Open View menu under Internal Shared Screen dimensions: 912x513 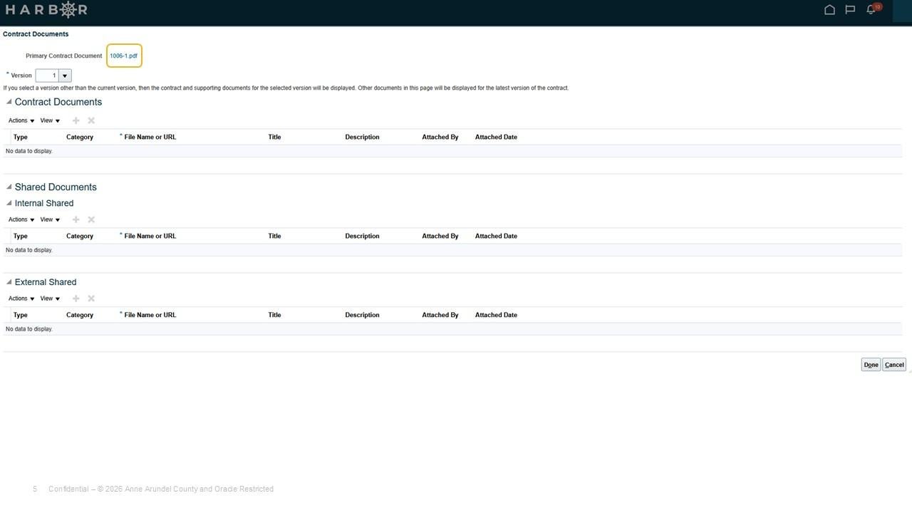(x=50, y=219)
